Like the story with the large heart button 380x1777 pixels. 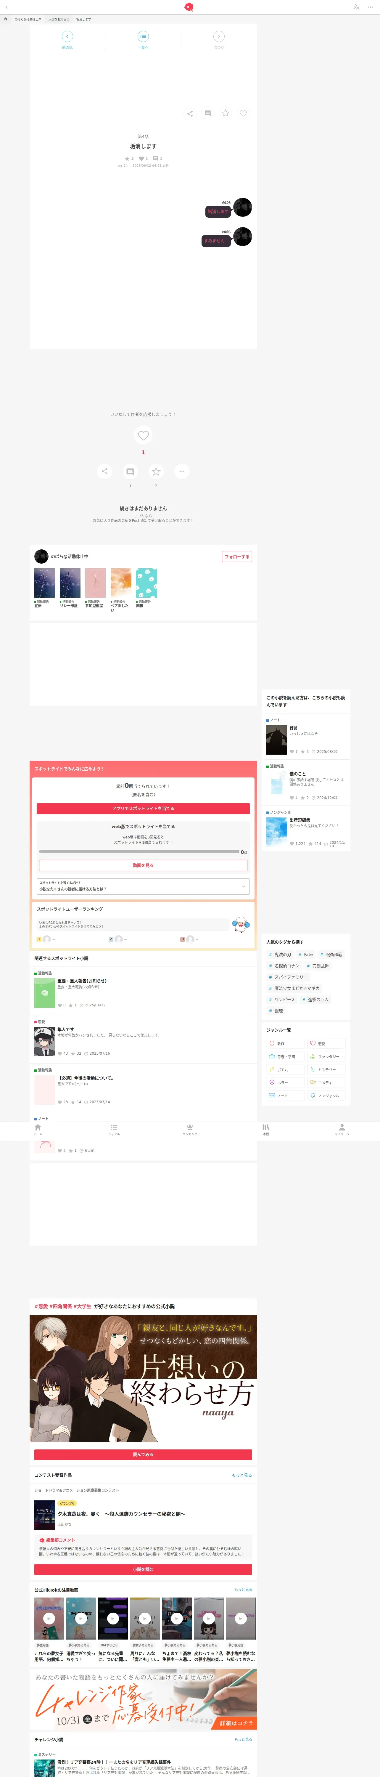(144, 435)
